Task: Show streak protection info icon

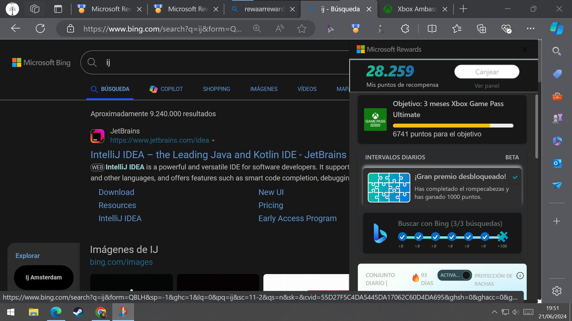Action: [520, 276]
